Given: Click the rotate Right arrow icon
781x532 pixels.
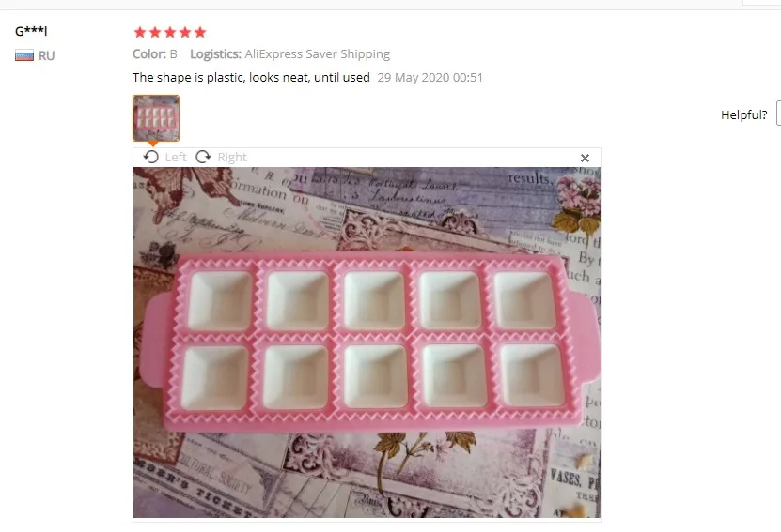Looking at the screenshot, I should [x=203, y=157].
